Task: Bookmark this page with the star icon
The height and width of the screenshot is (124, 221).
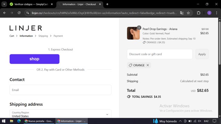Action: [188, 13]
